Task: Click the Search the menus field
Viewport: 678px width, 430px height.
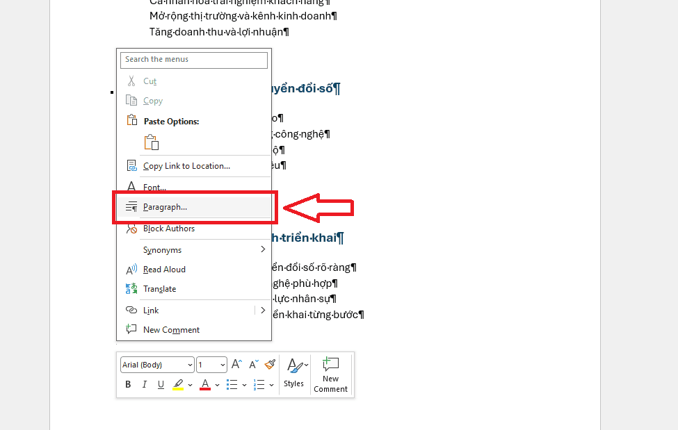Action: coord(194,60)
